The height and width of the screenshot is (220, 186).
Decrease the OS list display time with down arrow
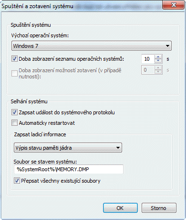[x=158, y=61]
